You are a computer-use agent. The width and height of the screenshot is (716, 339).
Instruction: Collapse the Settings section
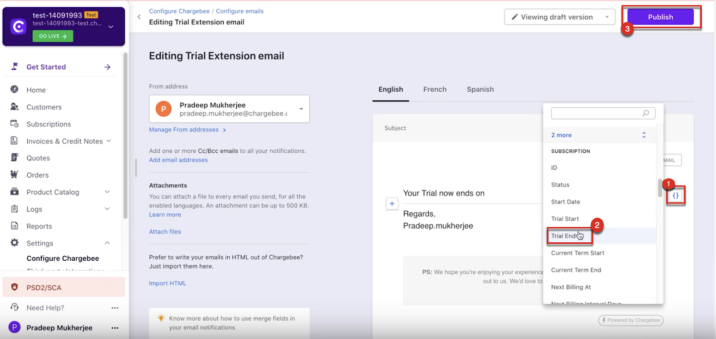(x=107, y=243)
